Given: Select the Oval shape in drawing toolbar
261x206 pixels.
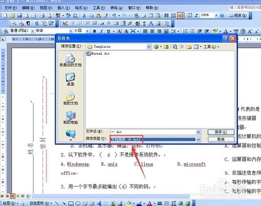Looking at the screenshot, I should pyautogui.click(x=78, y=203).
